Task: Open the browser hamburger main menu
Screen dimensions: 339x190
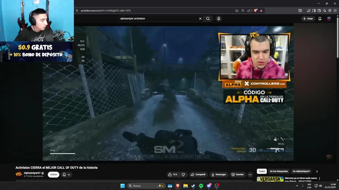Action: (x=335, y=11)
